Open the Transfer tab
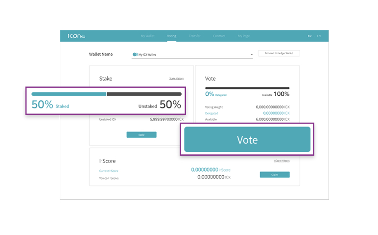378x235 pixels. coord(194,36)
